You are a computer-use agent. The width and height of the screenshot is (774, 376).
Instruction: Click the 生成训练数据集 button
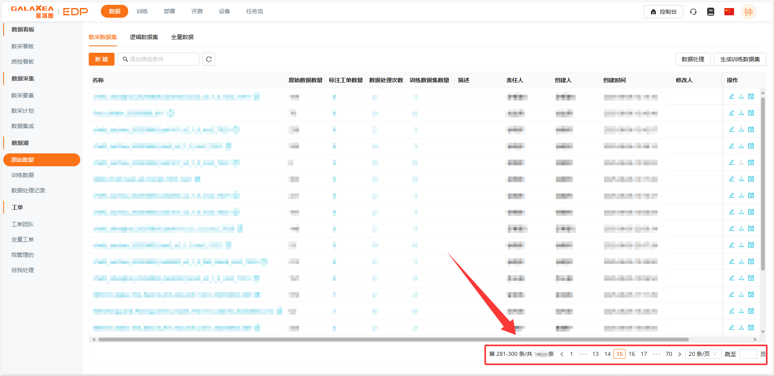pyautogui.click(x=740, y=59)
